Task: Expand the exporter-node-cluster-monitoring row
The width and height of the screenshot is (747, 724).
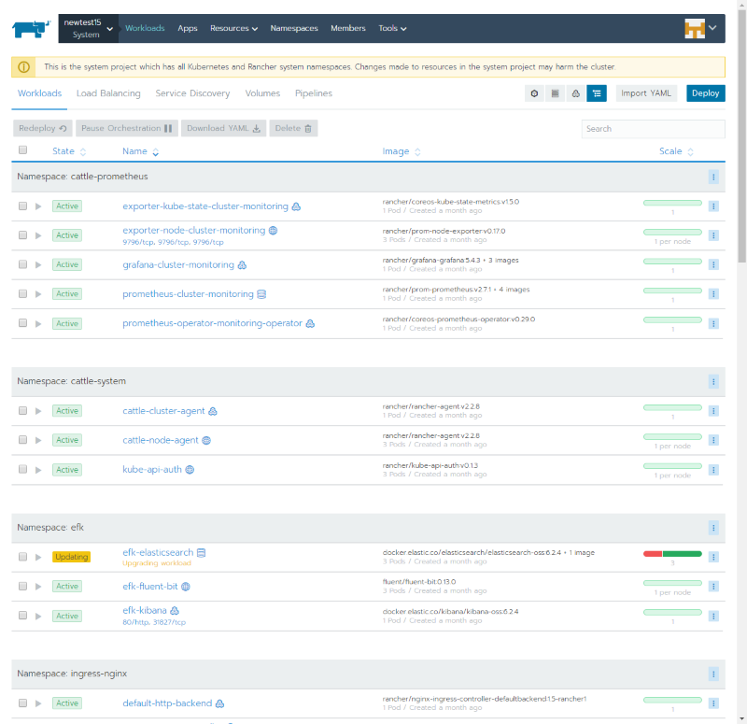Action: point(38,235)
